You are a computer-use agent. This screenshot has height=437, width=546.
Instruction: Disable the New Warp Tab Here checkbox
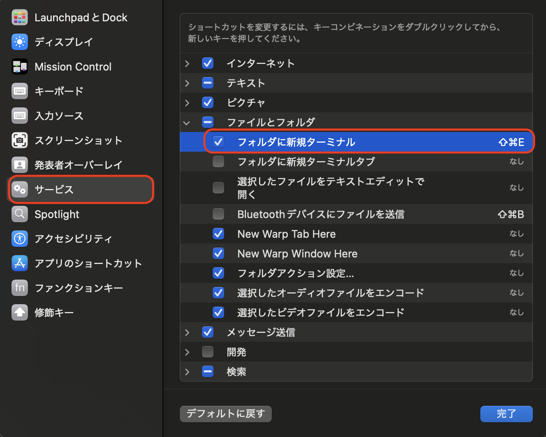(218, 234)
